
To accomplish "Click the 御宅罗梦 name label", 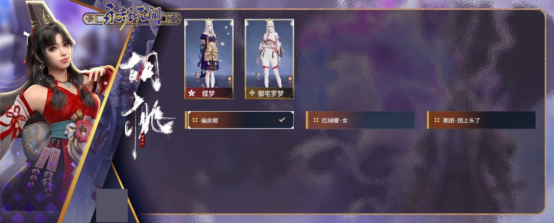I will (x=271, y=93).
